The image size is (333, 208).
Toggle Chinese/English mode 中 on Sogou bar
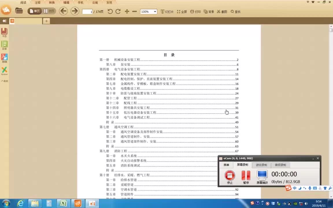coord(295,188)
